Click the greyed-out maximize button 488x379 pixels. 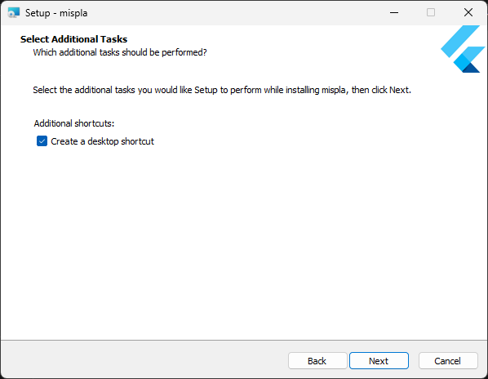431,13
